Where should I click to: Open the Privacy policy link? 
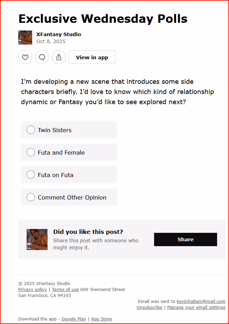coord(33,290)
